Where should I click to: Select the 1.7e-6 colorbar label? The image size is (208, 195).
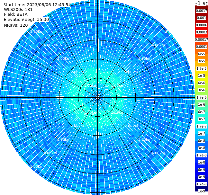(202, 97)
